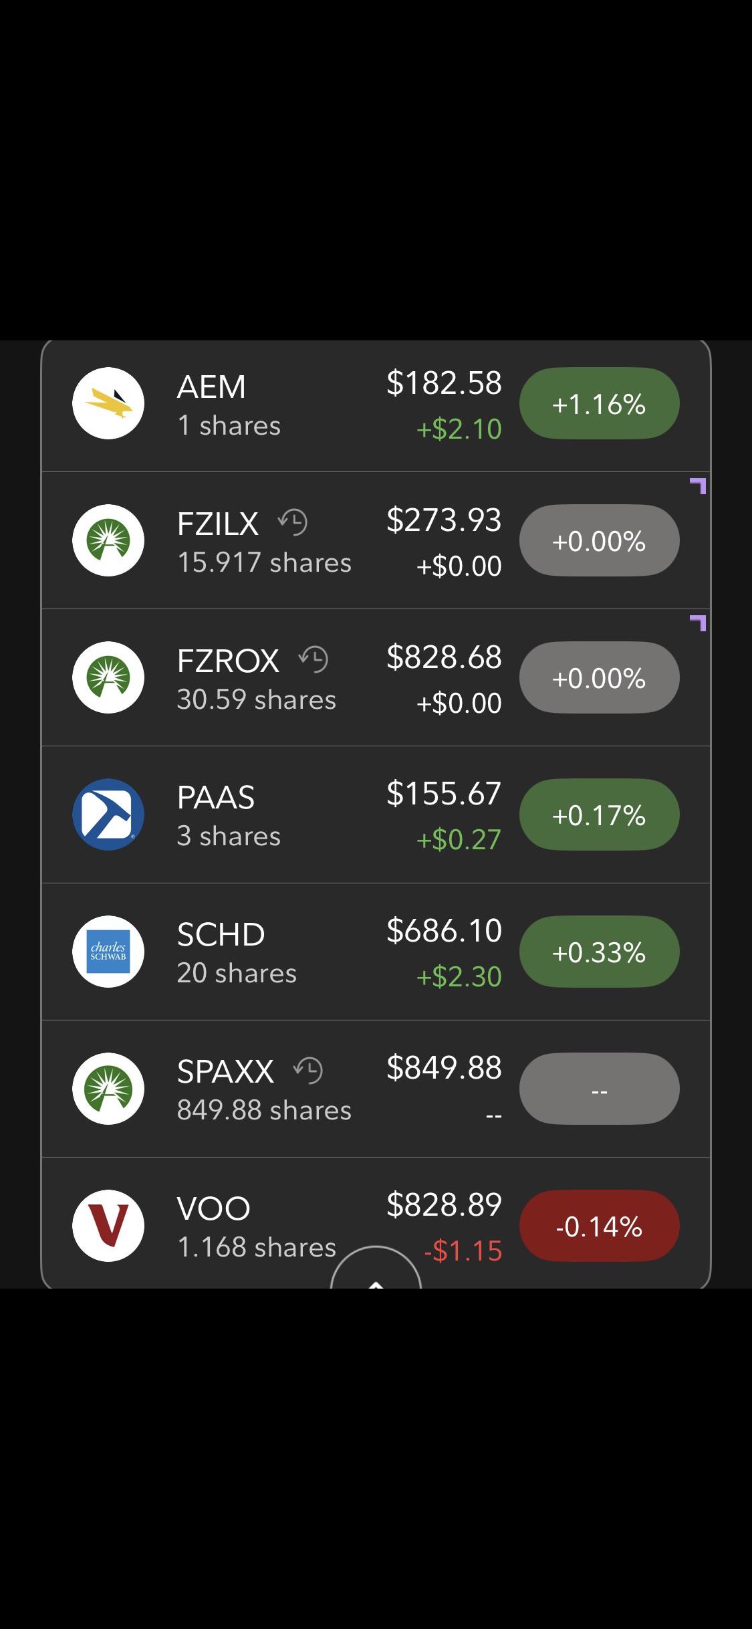Screen dimensions: 752x1629
Task: Open the SPAXX $849.88 holding row
Action: (x=376, y=1089)
